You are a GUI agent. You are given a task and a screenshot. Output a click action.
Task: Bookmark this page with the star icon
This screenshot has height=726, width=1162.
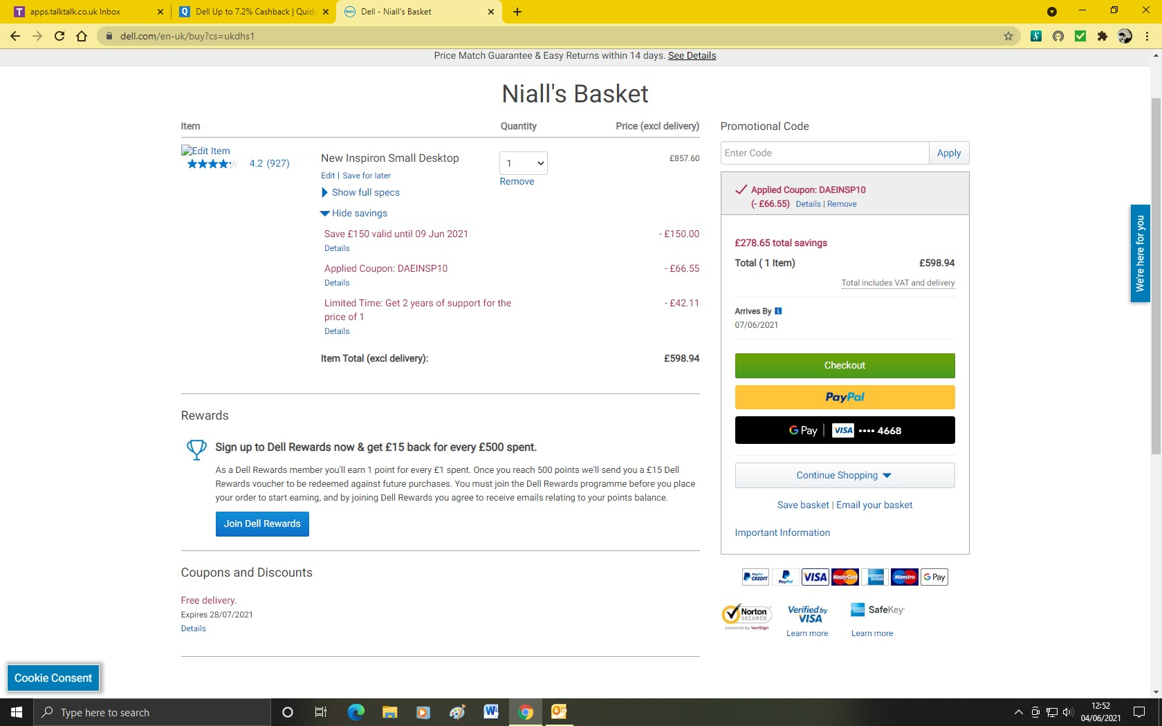click(1008, 36)
